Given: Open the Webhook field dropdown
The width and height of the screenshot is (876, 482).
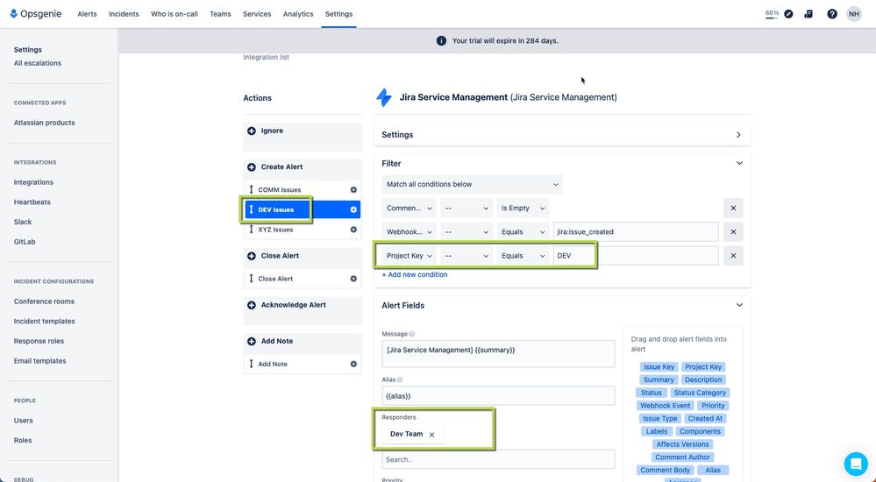Looking at the screenshot, I should (x=409, y=231).
